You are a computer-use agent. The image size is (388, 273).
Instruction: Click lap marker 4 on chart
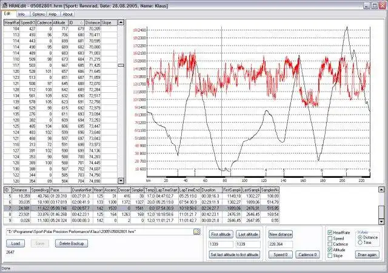[266, 170]
